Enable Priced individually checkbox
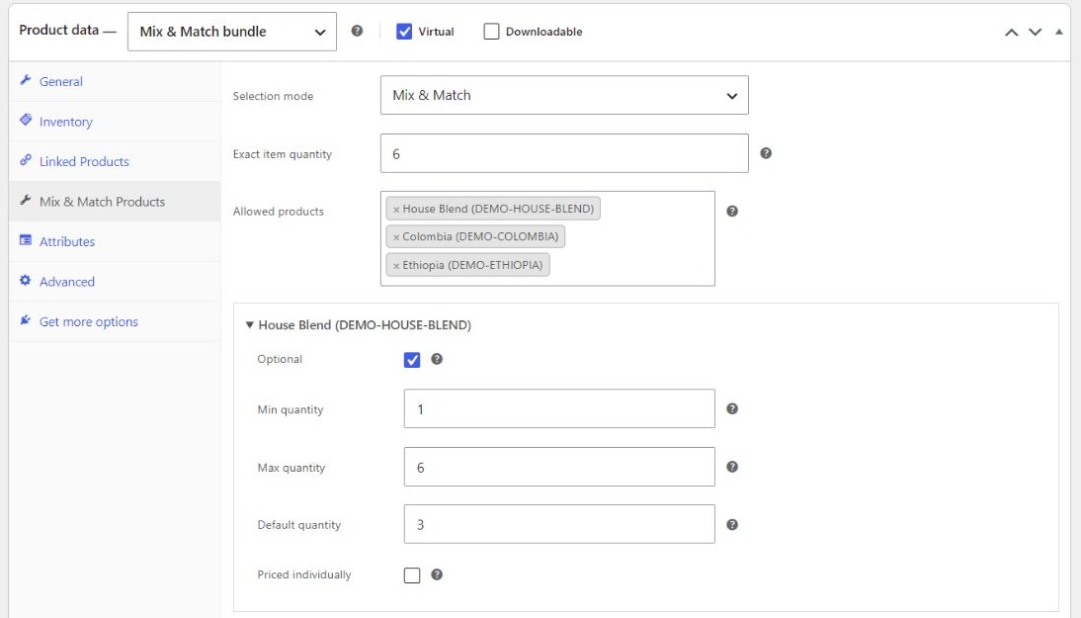Image resolution: width=1081 pixels, height=618 pixels. pos(412,575)
